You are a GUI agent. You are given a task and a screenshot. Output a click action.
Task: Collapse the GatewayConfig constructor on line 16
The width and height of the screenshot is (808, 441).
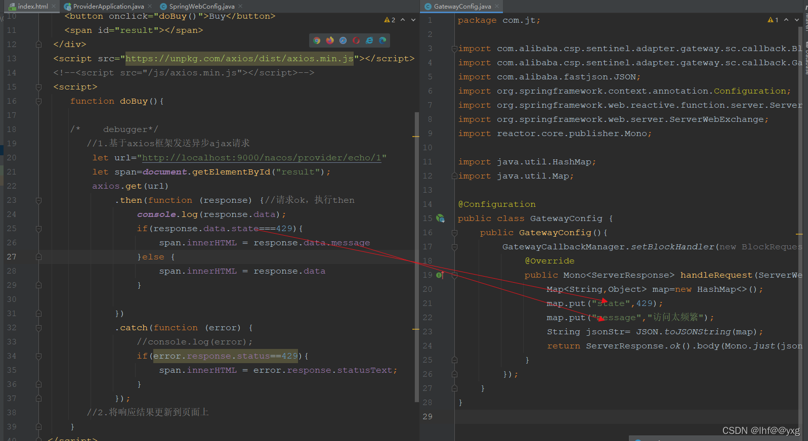pos(454,233)
